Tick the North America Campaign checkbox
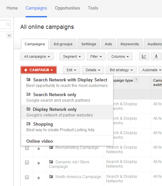This screenshot has width=162, height=186. (27, 177)
